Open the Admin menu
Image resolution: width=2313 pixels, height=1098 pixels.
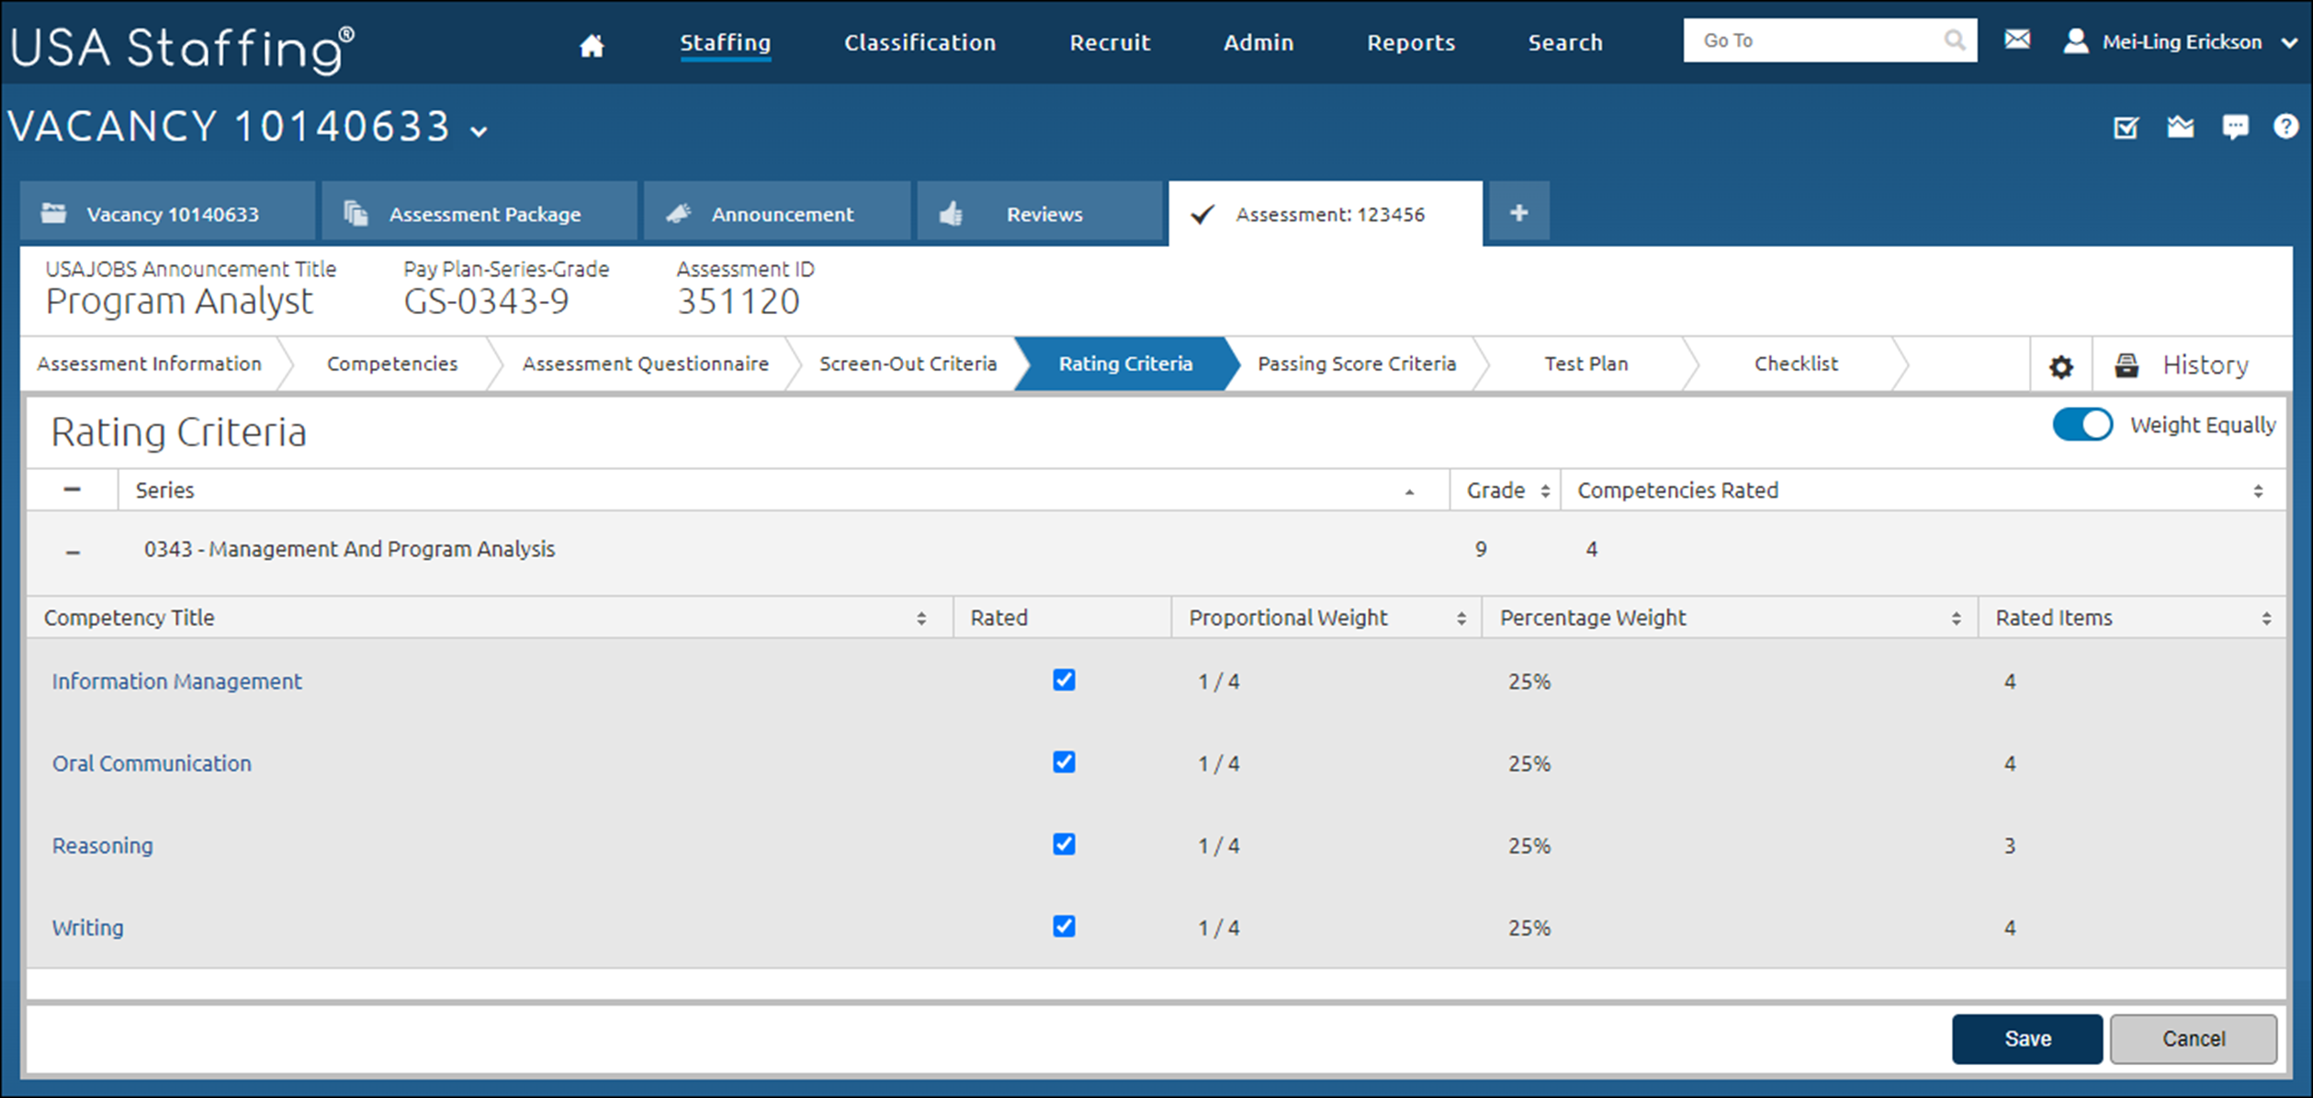tap(1258, 42)
